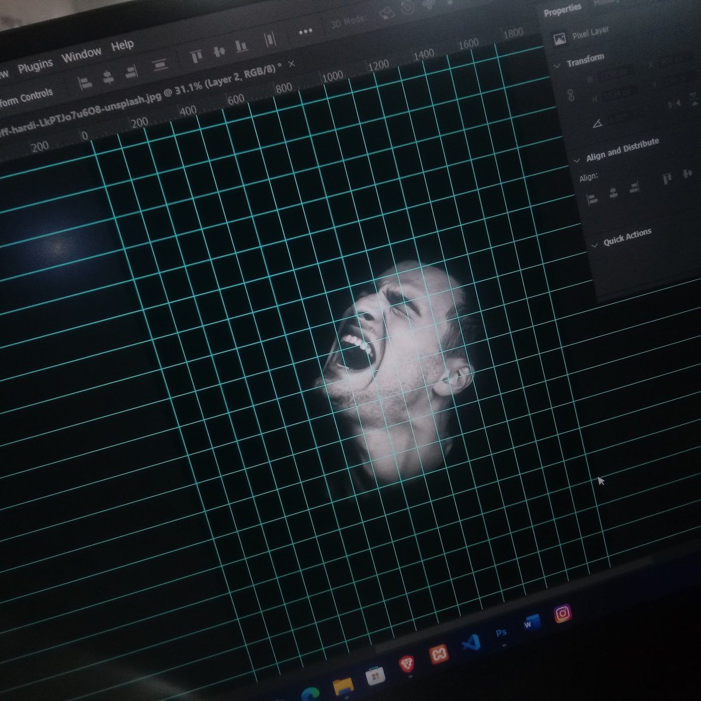Align top edges in Properties panel
Screen dimensions: 701x701
point(667,178)
